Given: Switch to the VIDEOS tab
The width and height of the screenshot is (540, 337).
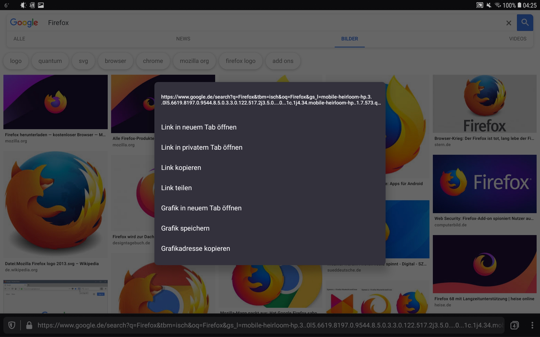Looking at the screenshot, I should tap(517, 39).
